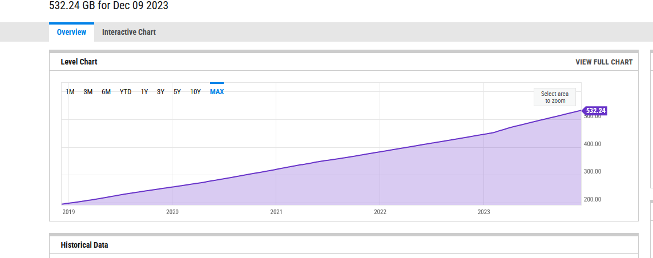The height and width of the screenshot is (258, 653).
Task: Switch to the Overview tab
Action: pos(71,32)
